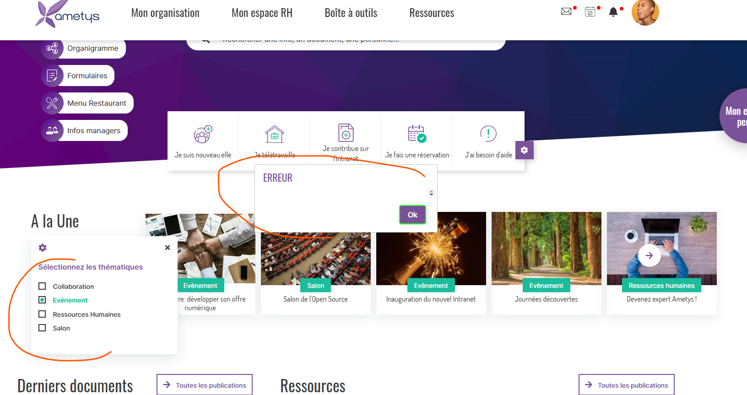747x395 pixels.
Task: Click the Je contribue sur l'intranet icon
Action: 346,133
